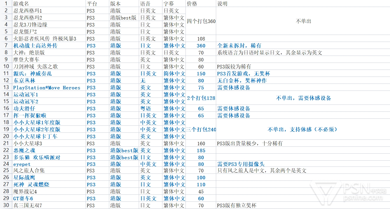This screenshot has width=390, height=209.
Task: Click row header number 7
Action: [x=6, y=45]
